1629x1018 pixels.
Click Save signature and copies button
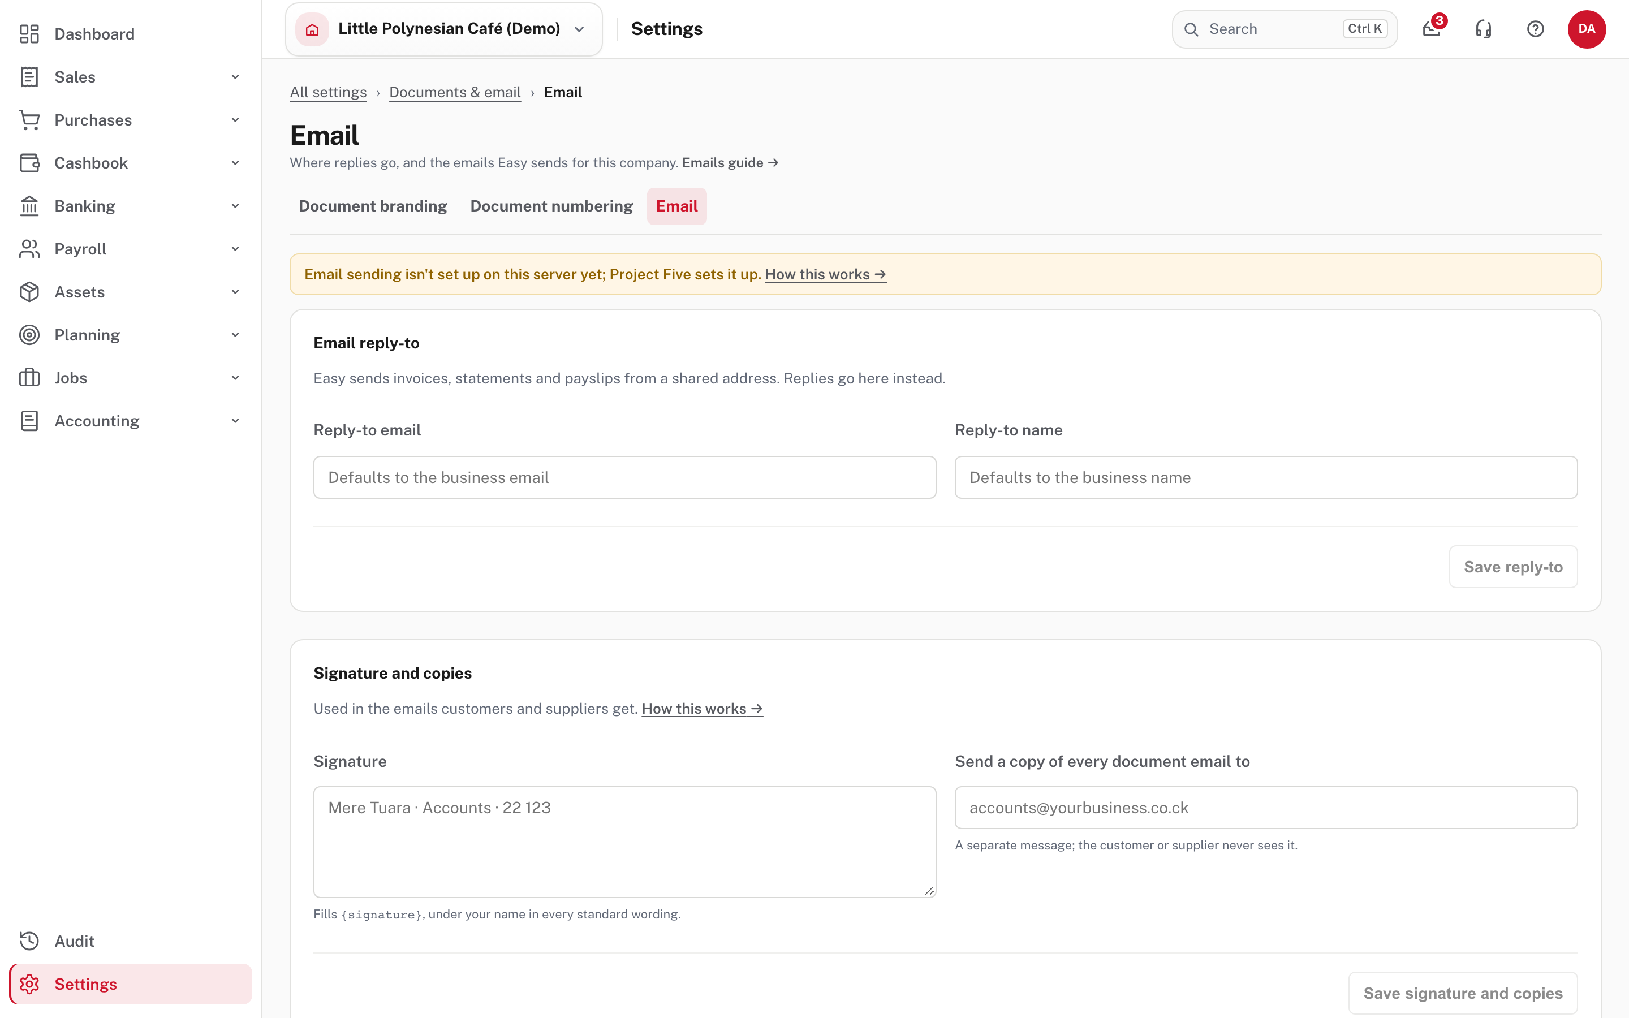pyautogui.click(x=1463, y=993)
